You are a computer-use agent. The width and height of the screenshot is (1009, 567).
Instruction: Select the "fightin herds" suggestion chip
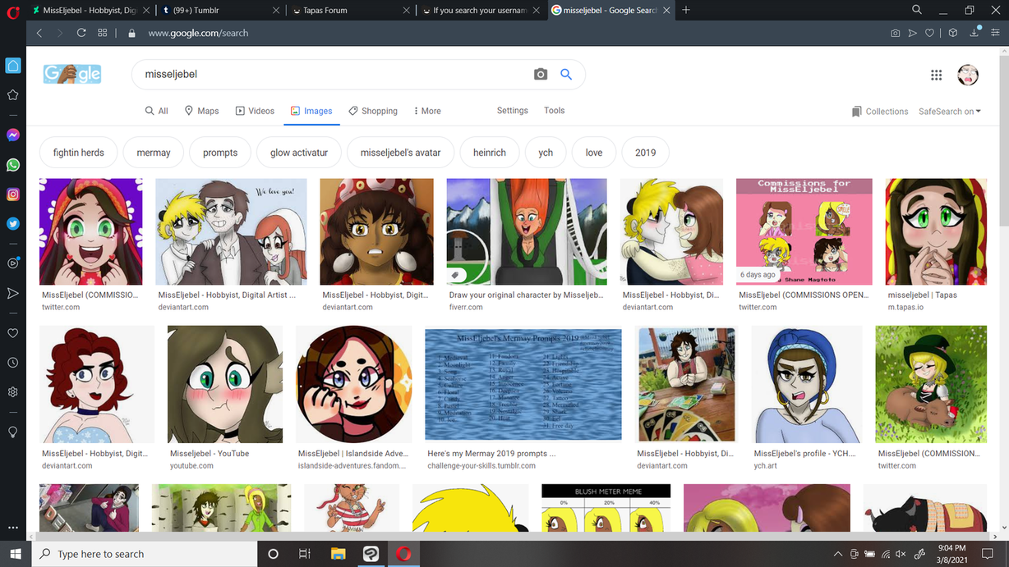[79, 153]
